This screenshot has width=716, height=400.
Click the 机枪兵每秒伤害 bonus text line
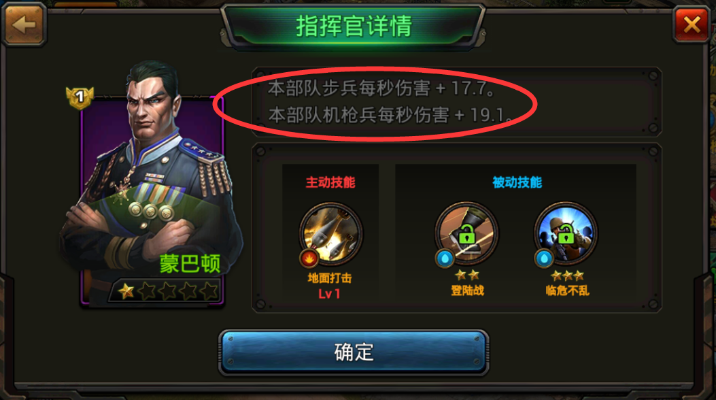click(390, 115)
